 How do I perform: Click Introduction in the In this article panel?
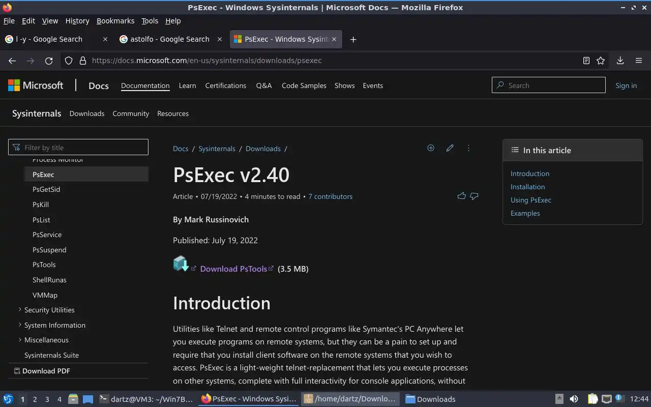[x=530, y=173]
